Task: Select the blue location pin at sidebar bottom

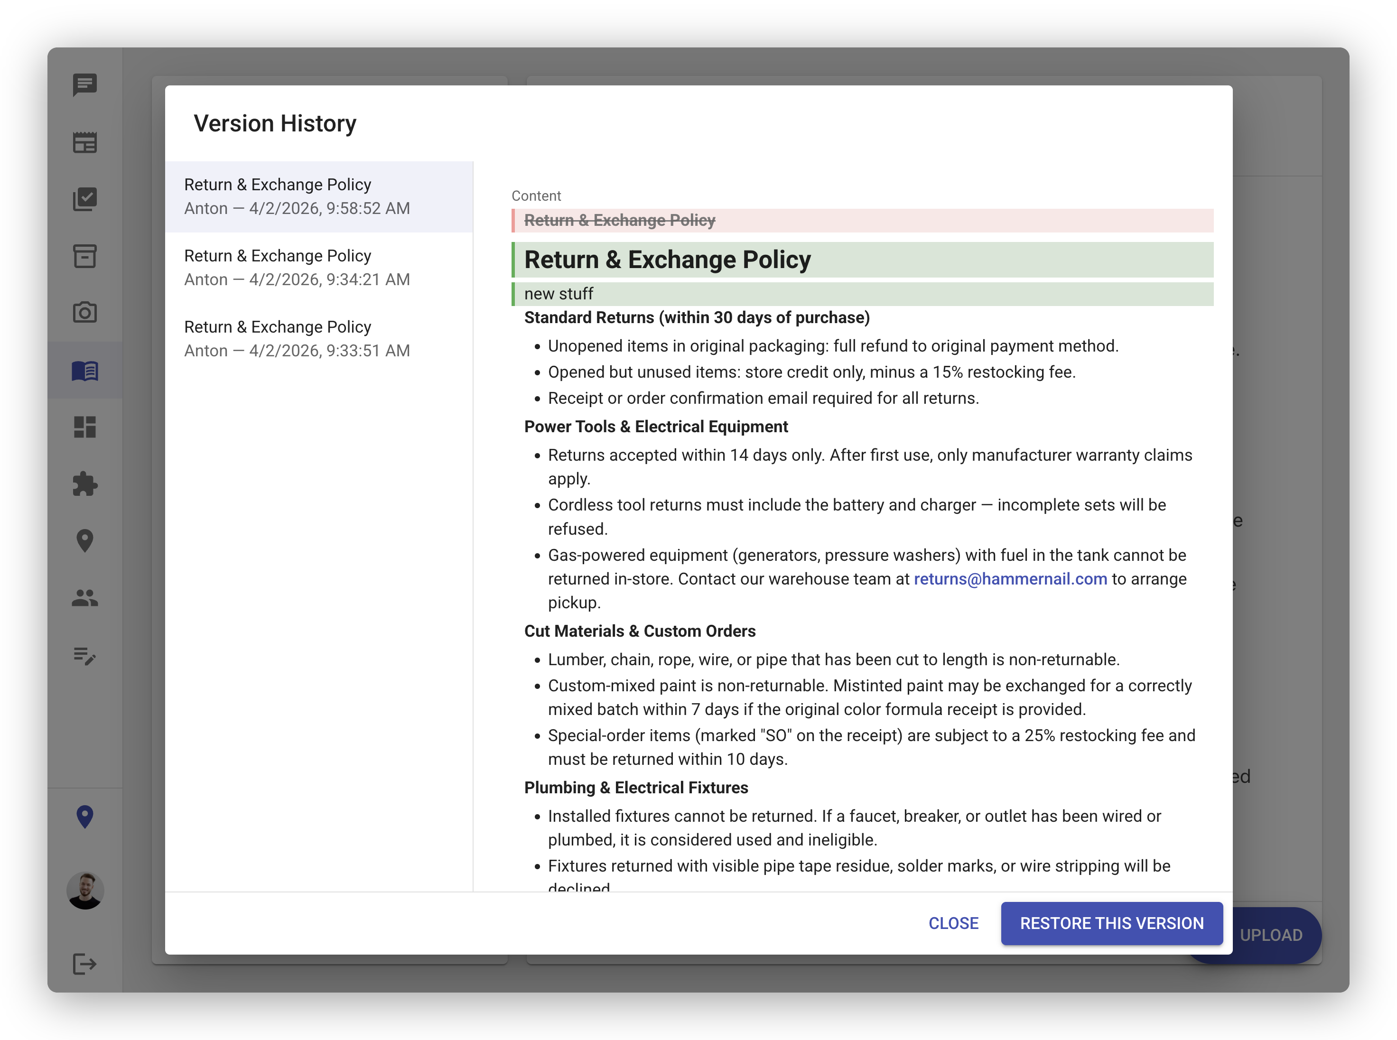Action: (x=85, y=817)
